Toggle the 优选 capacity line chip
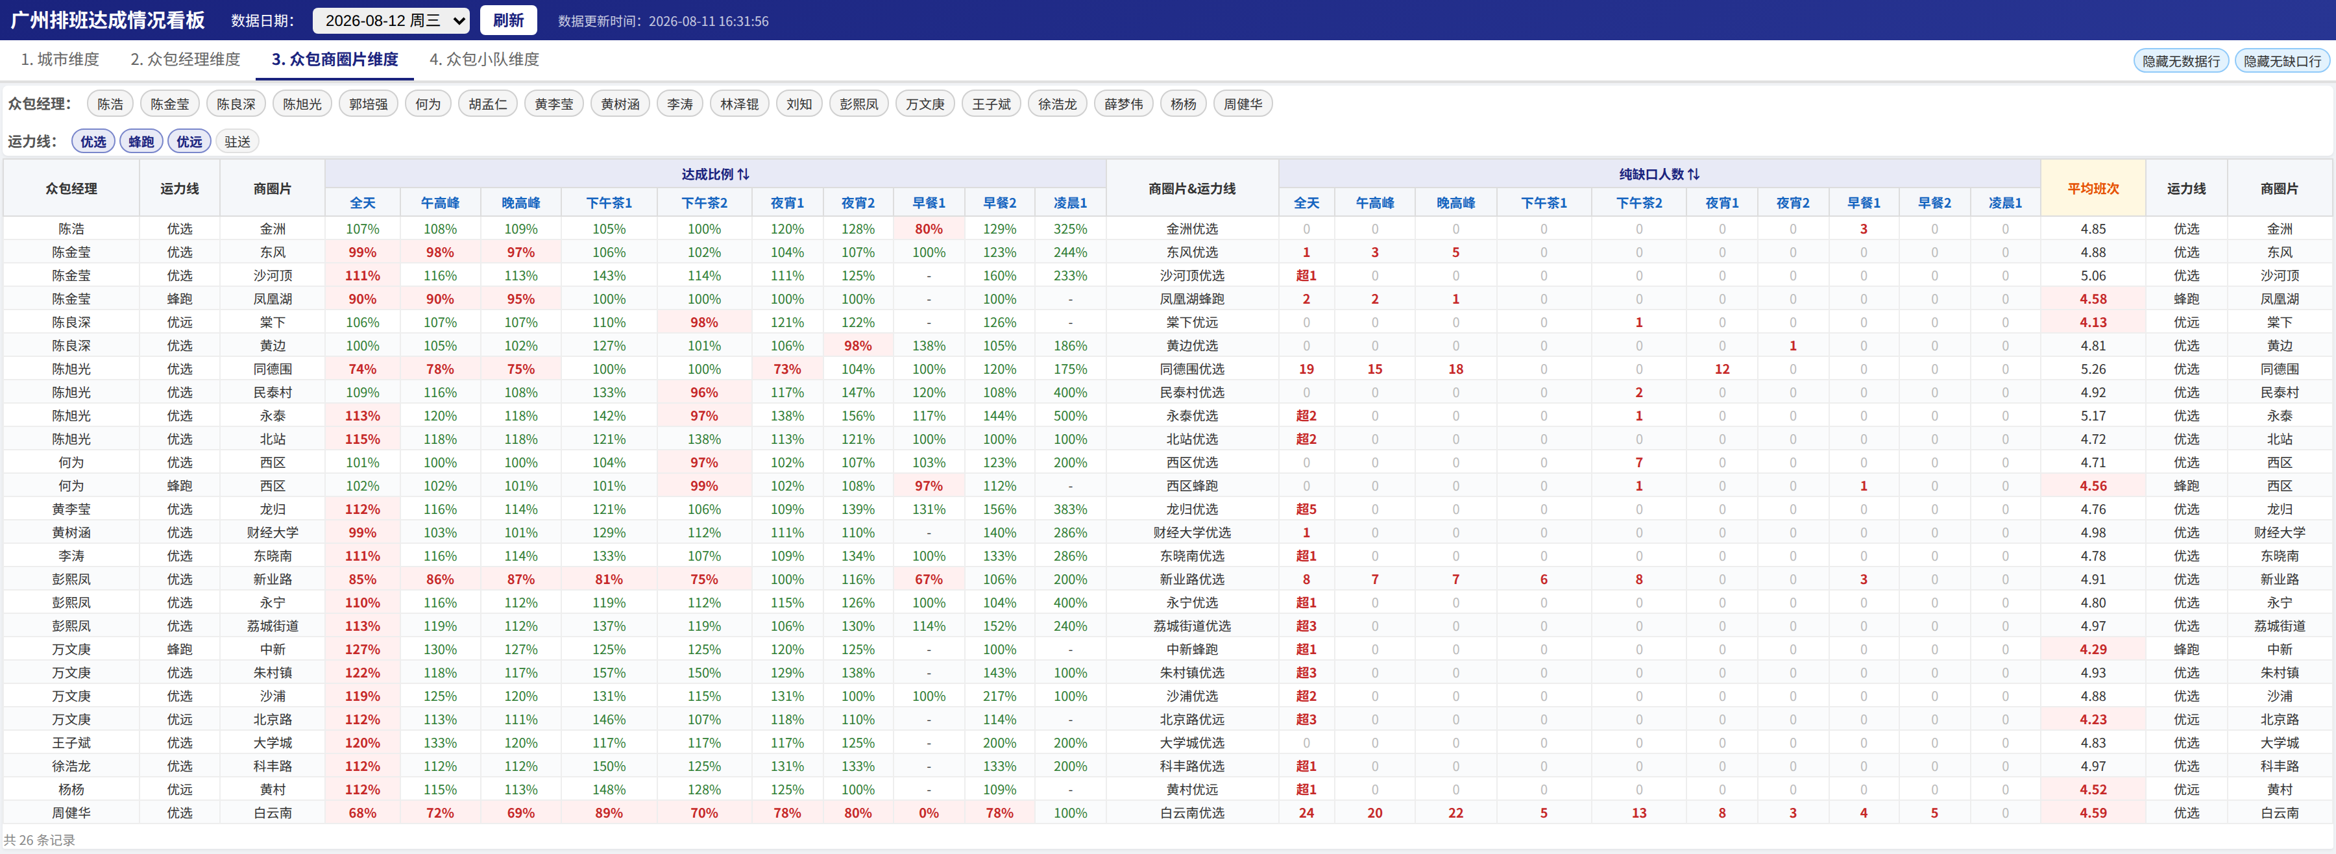 pyautogui.click(x=93, y=141)
